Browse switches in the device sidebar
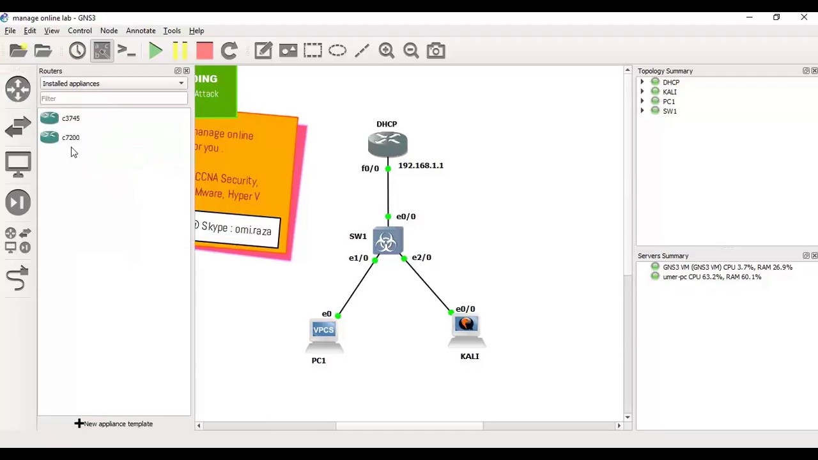This screenshot has width=818, height=460. pyautogui.click(x=18, y=126)
